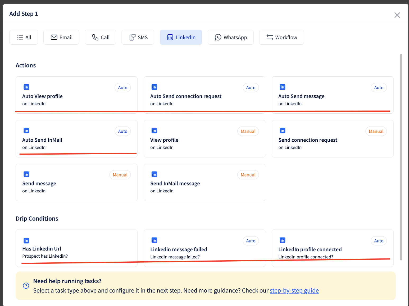Click 'Need help running tasks?' text
Screen dimensions: 409x306
click(67, 281)
